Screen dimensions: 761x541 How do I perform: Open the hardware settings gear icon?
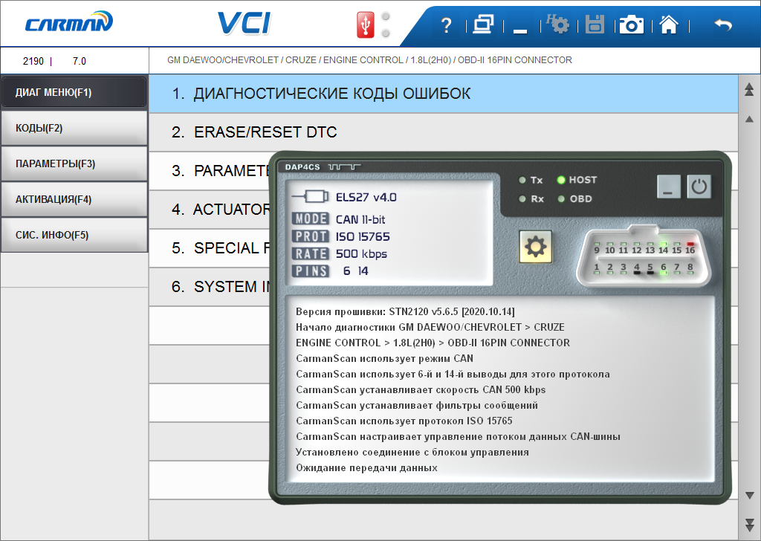coord(557,24)
